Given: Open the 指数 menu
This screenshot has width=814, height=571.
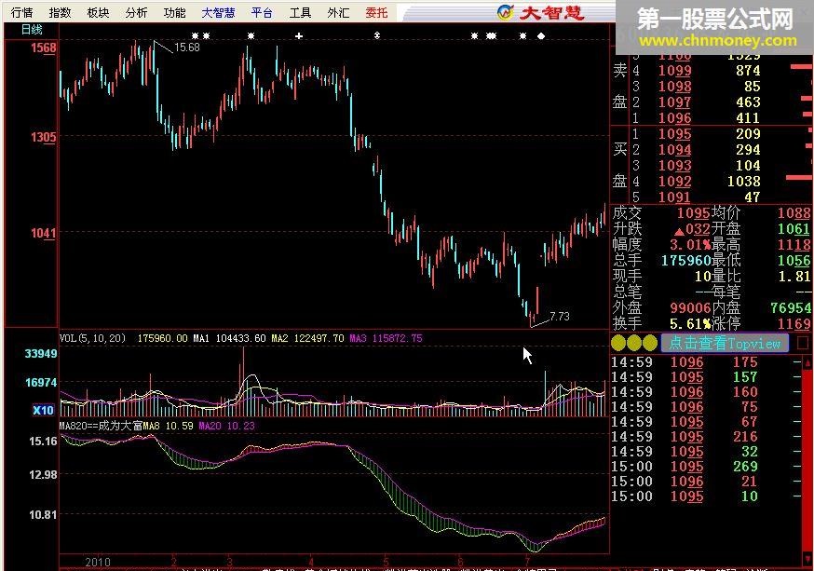Looking at the screenshot, I should point(60,12).
